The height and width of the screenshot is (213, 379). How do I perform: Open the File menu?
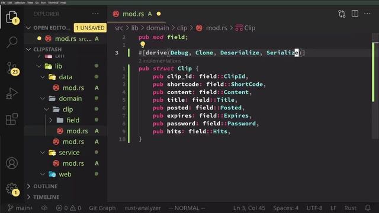coord(3,2)
